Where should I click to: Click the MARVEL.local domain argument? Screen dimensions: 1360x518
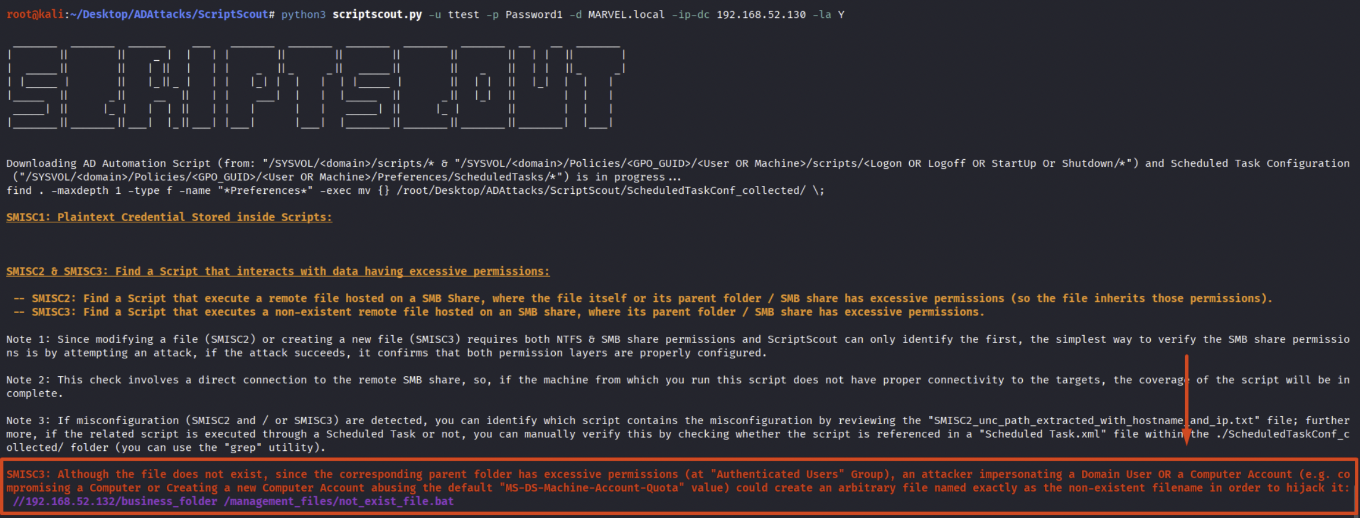(626, 14)
